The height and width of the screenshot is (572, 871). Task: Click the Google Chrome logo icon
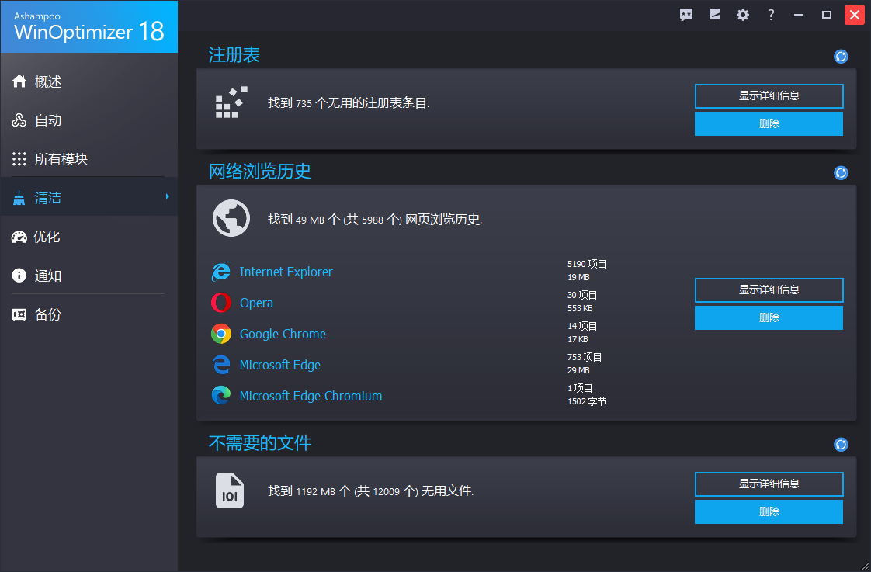(221, 334)
